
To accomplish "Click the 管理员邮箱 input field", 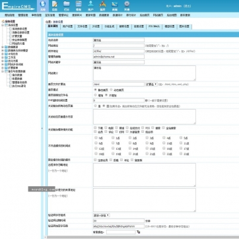I will point(119,57).
